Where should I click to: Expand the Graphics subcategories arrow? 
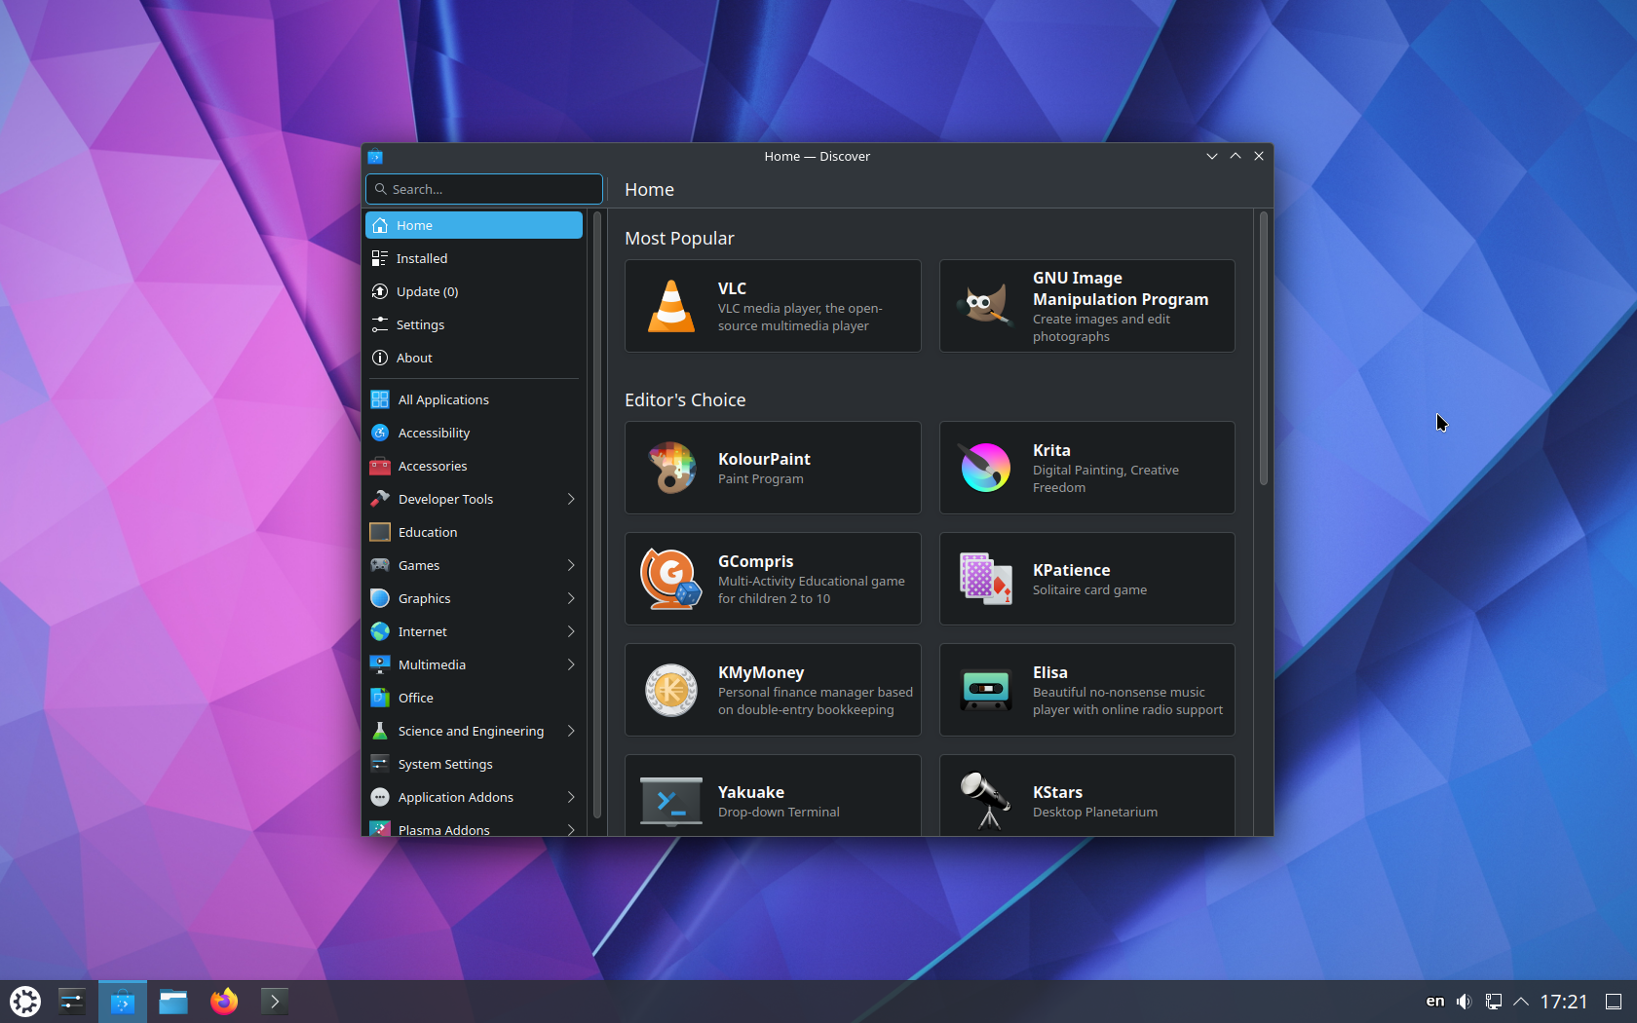click(571, 598)
